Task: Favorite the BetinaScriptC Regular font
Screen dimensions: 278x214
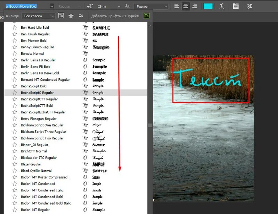Action: (x=15, y=93)
